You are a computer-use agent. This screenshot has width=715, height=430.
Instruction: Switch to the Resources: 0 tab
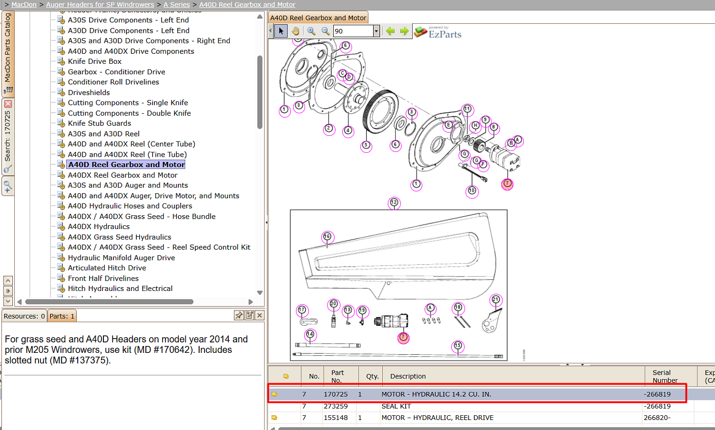(24, 316)
